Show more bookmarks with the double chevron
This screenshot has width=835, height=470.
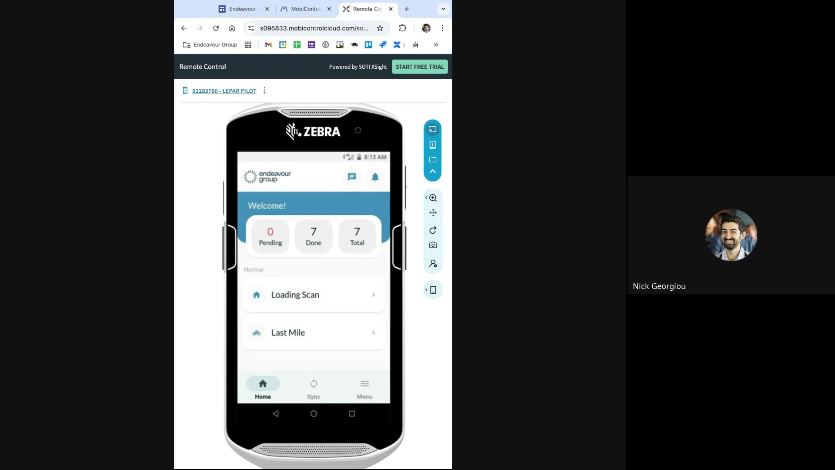coord(436,45)
